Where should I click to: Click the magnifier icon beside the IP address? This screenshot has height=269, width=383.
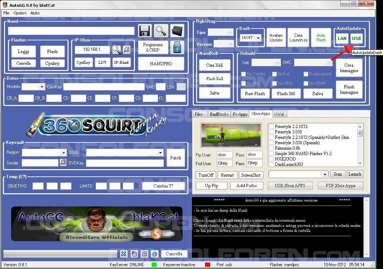pyautogui.click(x=116, y=49)
